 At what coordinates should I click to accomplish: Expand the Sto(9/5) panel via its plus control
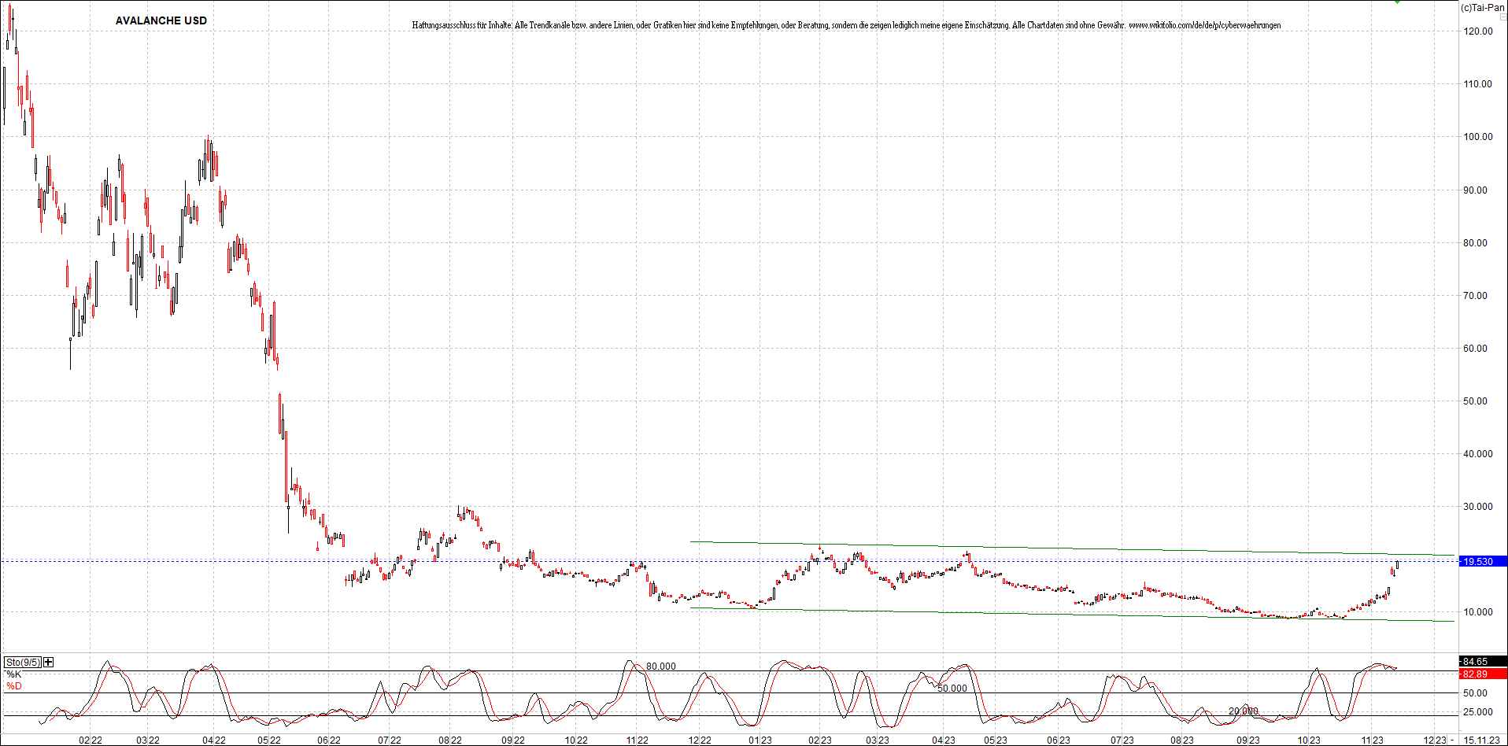point(46,662)
